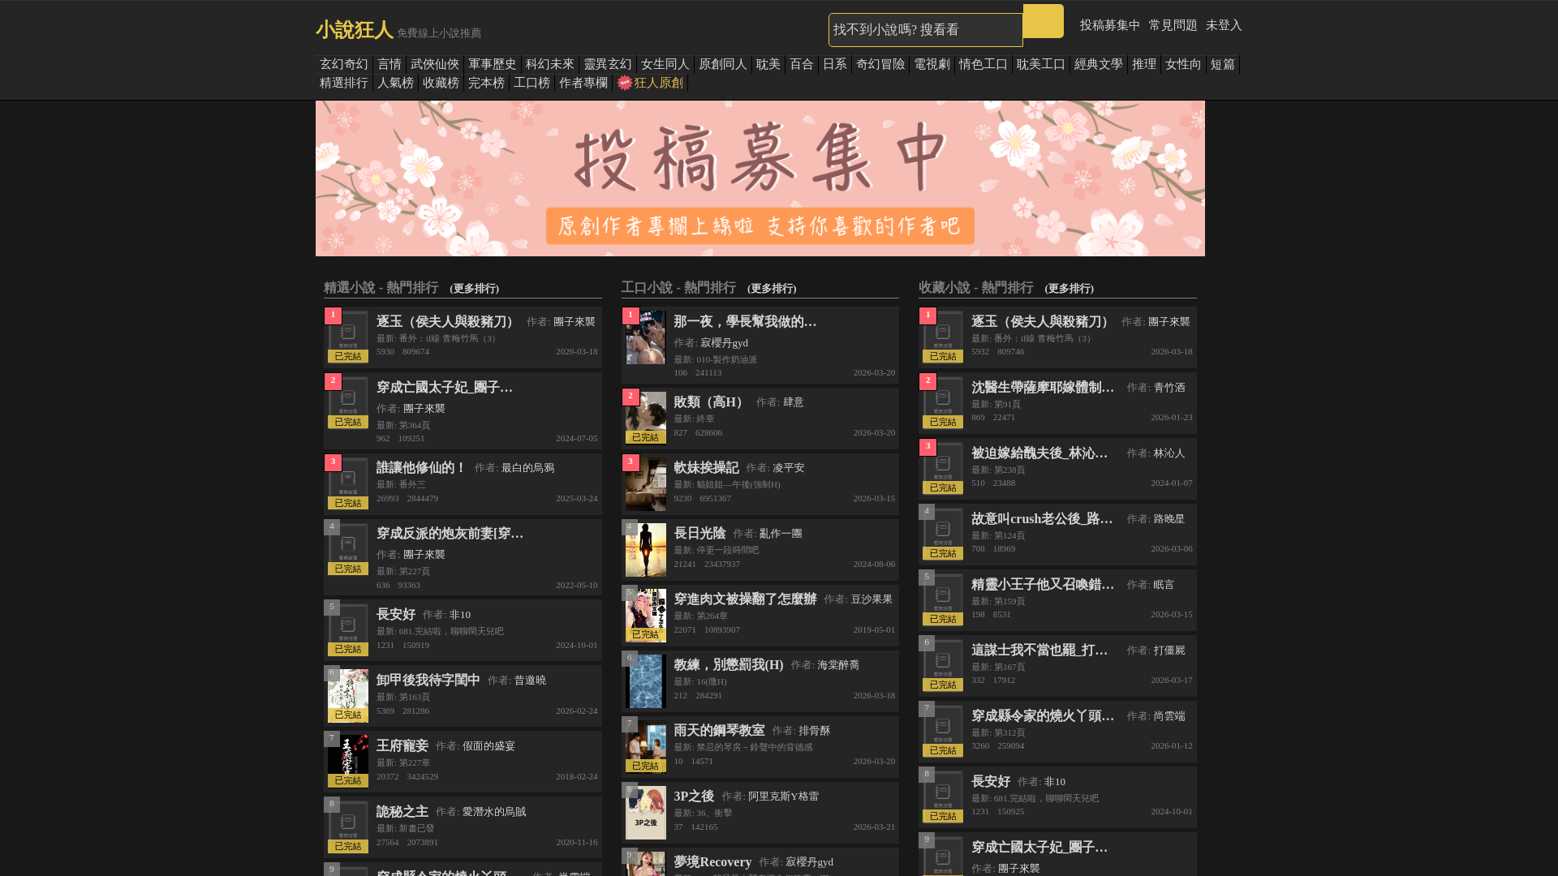Click the yellow search button

[1043, 21]
